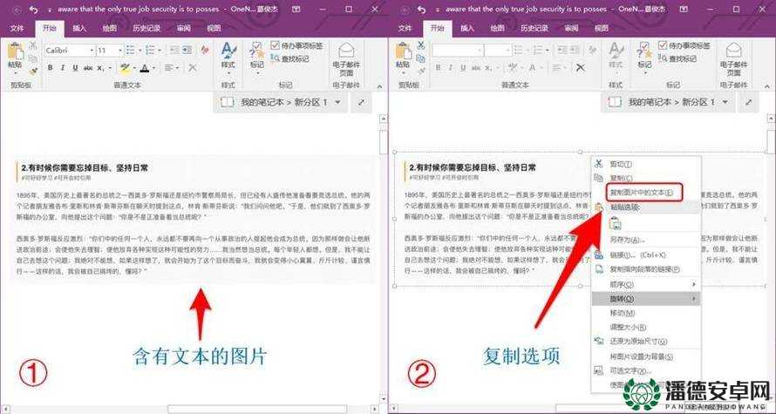
Task: Click the delete X icon in the right window ribbon
Action: (581, 68)
